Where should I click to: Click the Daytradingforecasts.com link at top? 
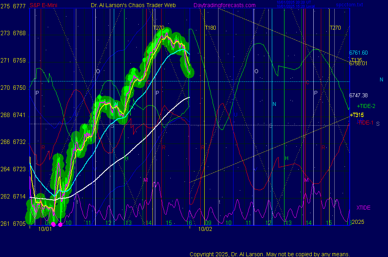224,5
